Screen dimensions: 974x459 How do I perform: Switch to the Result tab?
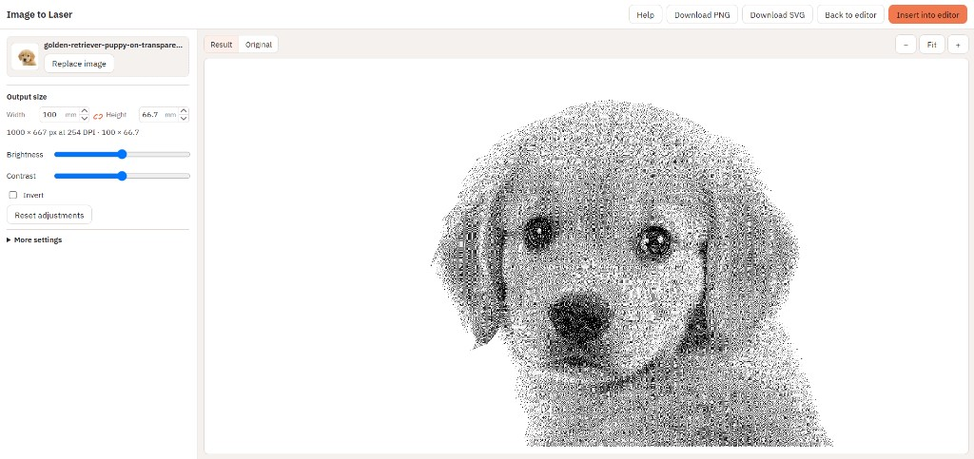point(221,45)
